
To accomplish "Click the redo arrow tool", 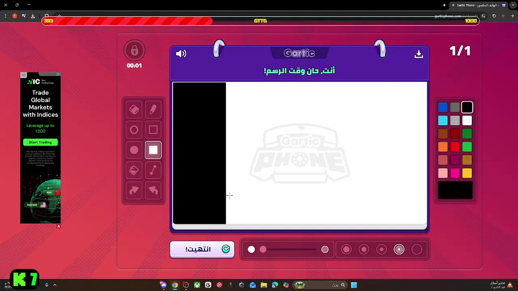I will (x=134, y=190).
